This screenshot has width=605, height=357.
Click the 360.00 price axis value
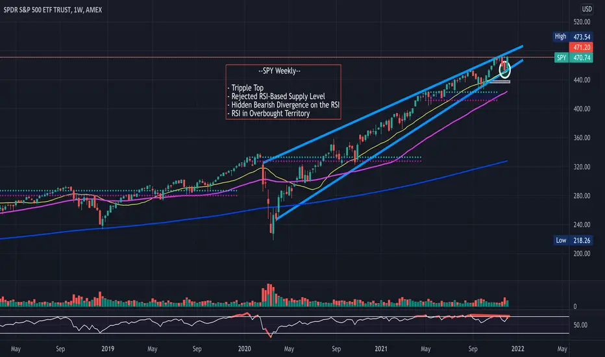[582, 138]
